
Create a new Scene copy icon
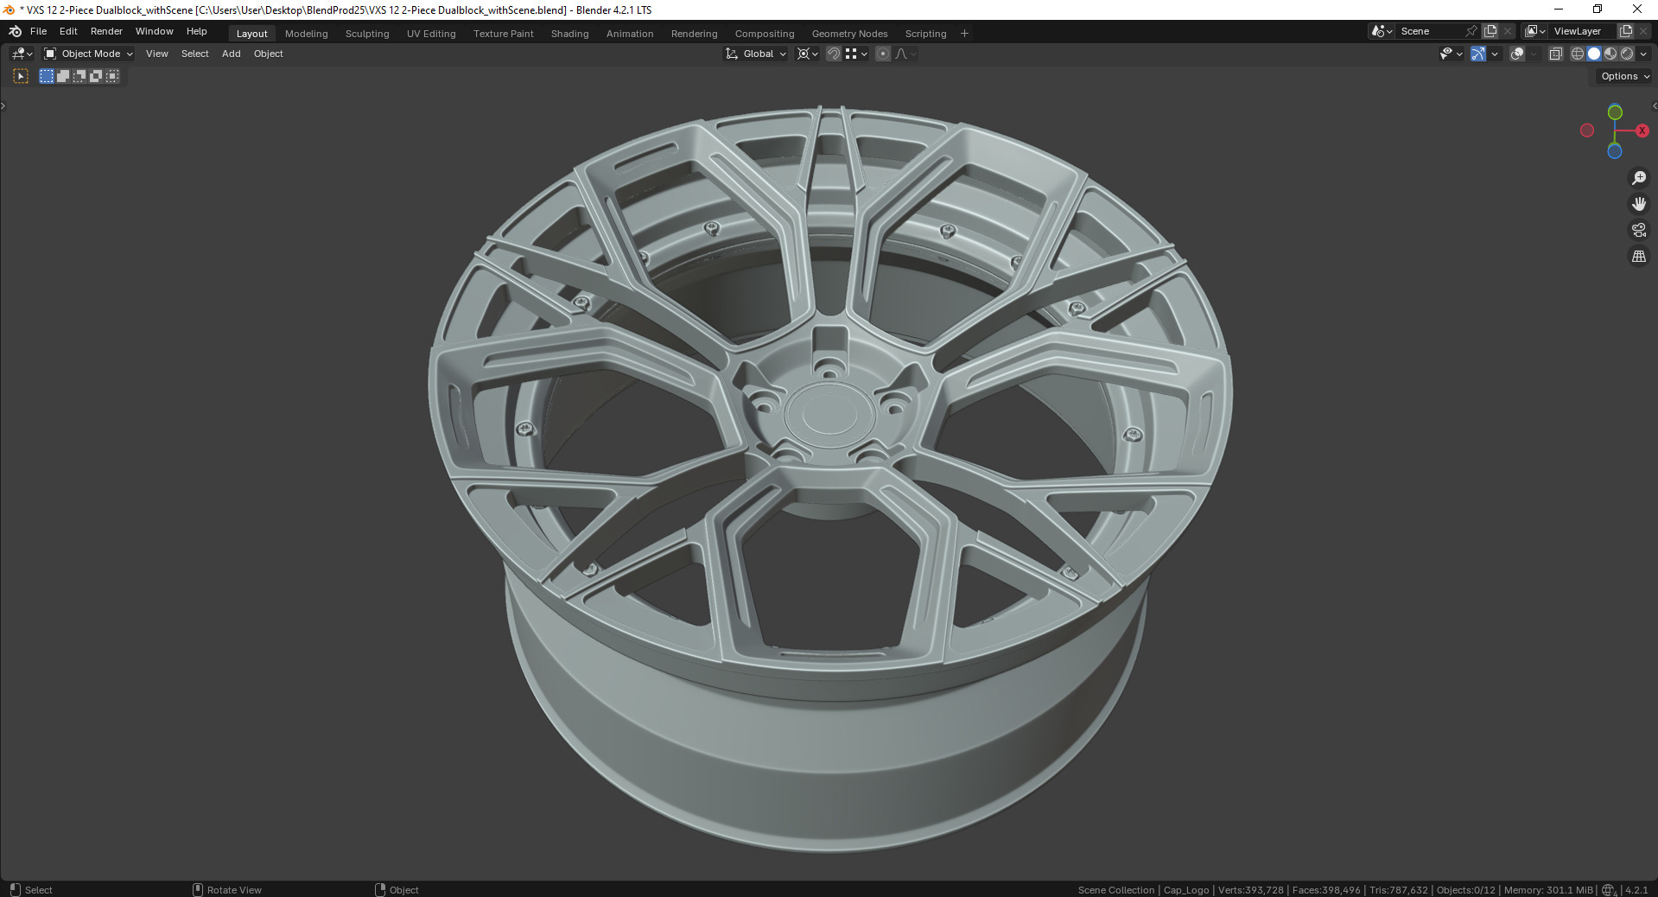1490,31
